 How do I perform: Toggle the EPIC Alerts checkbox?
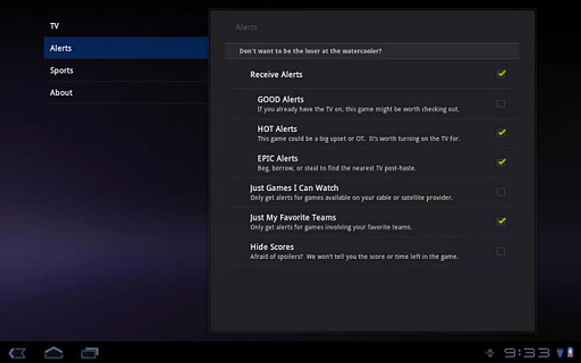pyautogui.click(x=501, y=162)
